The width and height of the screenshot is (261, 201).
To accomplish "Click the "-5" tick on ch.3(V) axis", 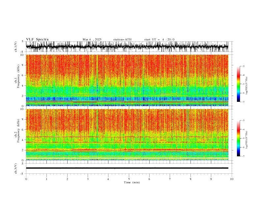I will tap(22, 174).
